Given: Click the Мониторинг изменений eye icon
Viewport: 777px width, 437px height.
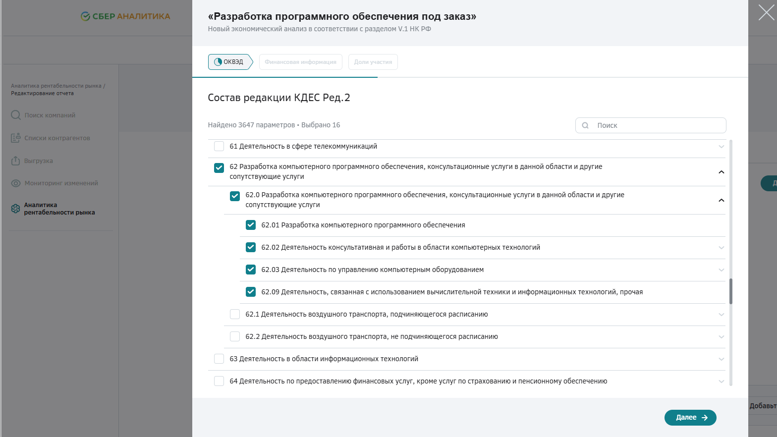Looking at the screenshot, I should coord(16,183).
